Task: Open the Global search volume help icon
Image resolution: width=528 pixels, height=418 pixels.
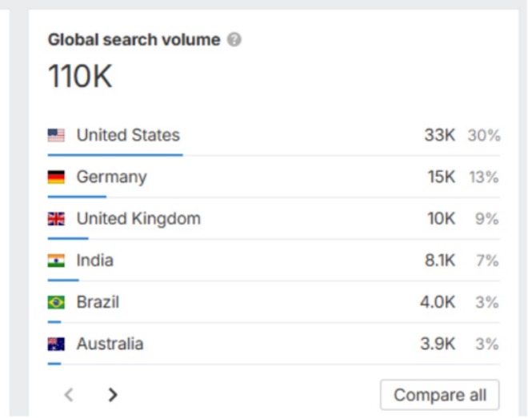Action: [x=234, y=40]
